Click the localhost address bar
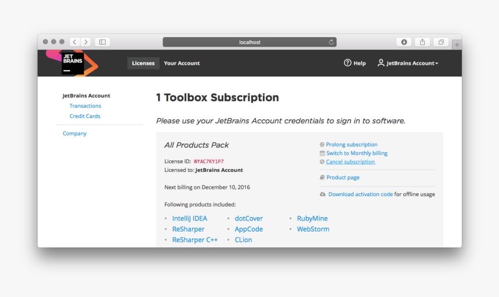This screenshot has height=297, width=499. (249, 42)
